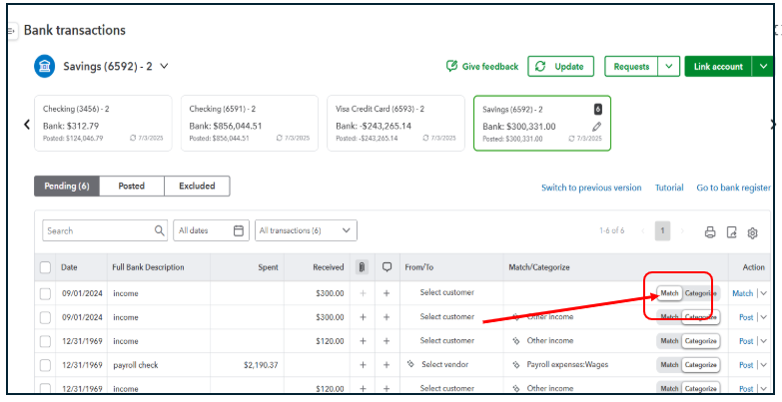Add attachment on payroll check row
Screen dimensions: 782x402
click(x=363, y=365)
